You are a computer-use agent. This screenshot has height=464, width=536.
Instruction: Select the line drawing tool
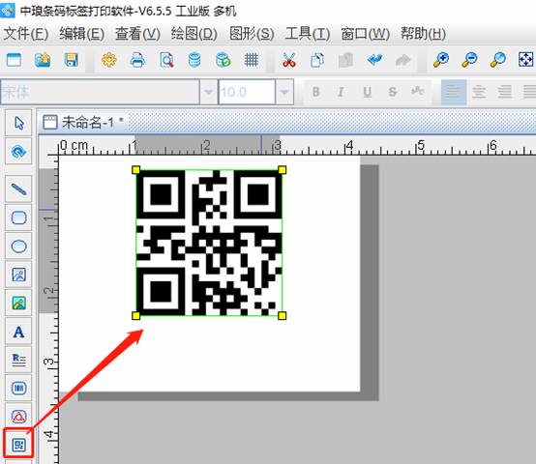coord(18,189)
